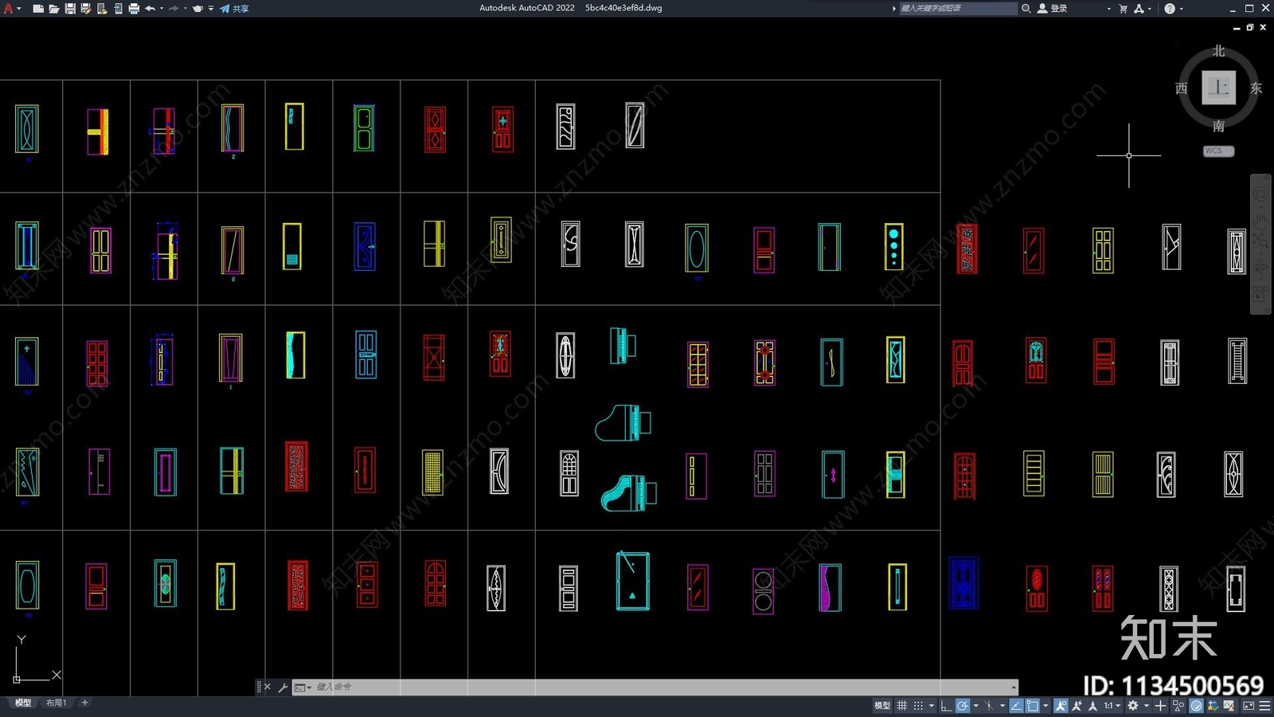Image resolution: width=1274 pixels, height=717 pixels.
Task: Toggle ortho mode in the status bar
Action: (x=946, y=706)
